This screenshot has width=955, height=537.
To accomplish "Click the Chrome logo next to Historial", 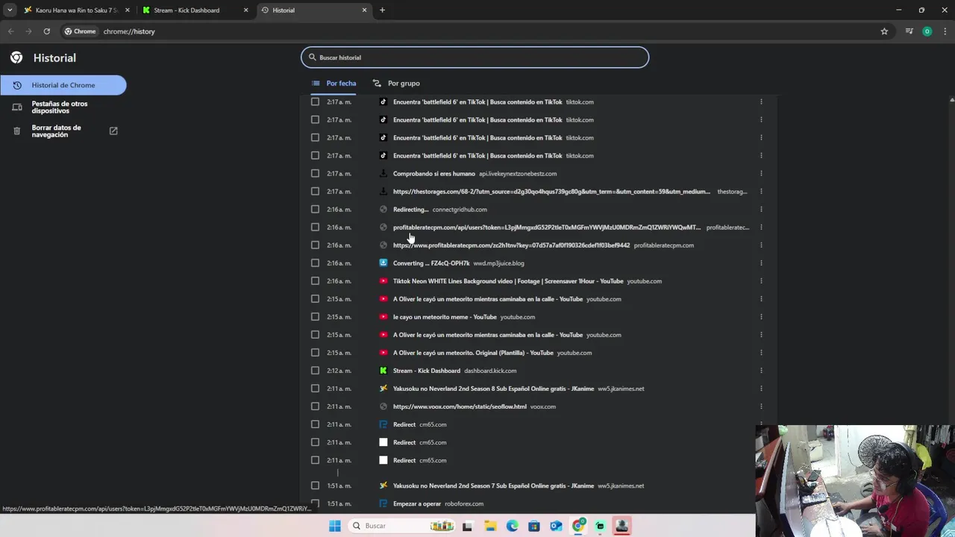I will click(16, 57).
